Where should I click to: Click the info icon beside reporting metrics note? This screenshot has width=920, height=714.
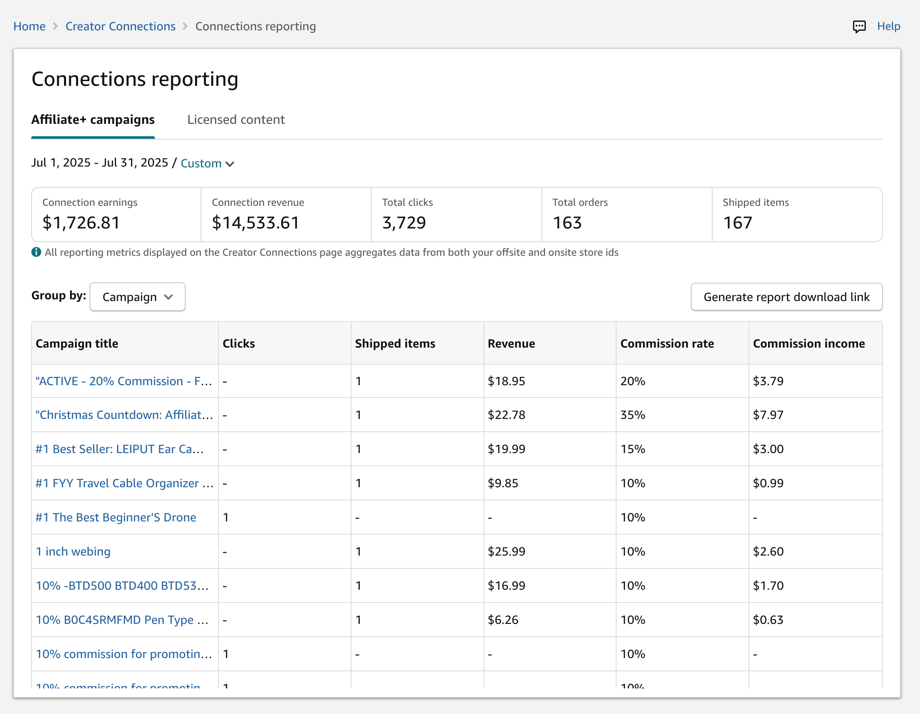tap(36, 252)
